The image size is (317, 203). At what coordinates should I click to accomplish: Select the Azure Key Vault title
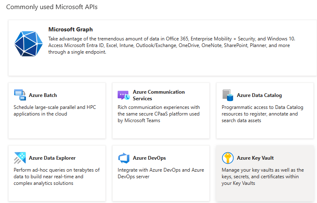(255, 158)
